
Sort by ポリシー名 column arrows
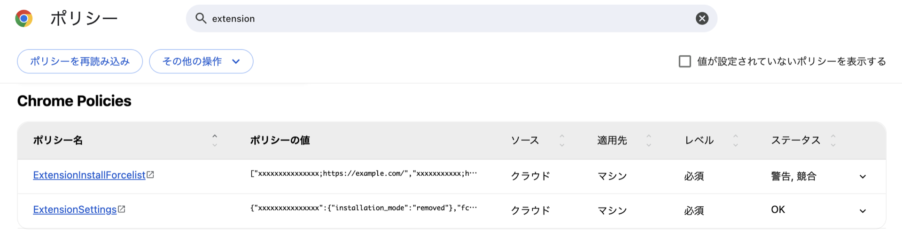pyautogui.click(x=215, y=140)
